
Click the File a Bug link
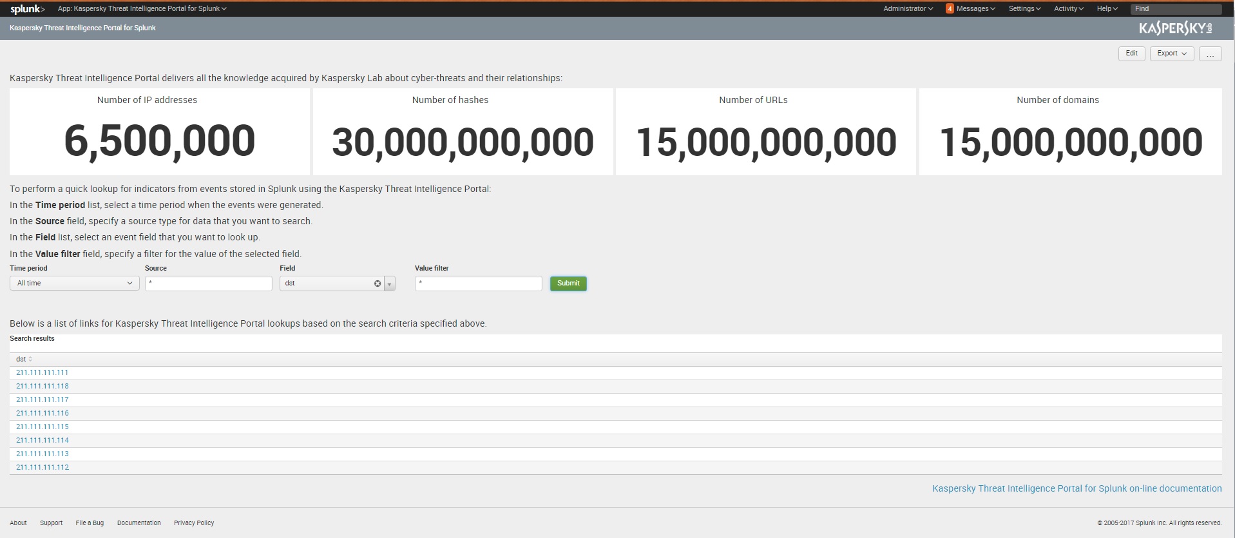90,523
